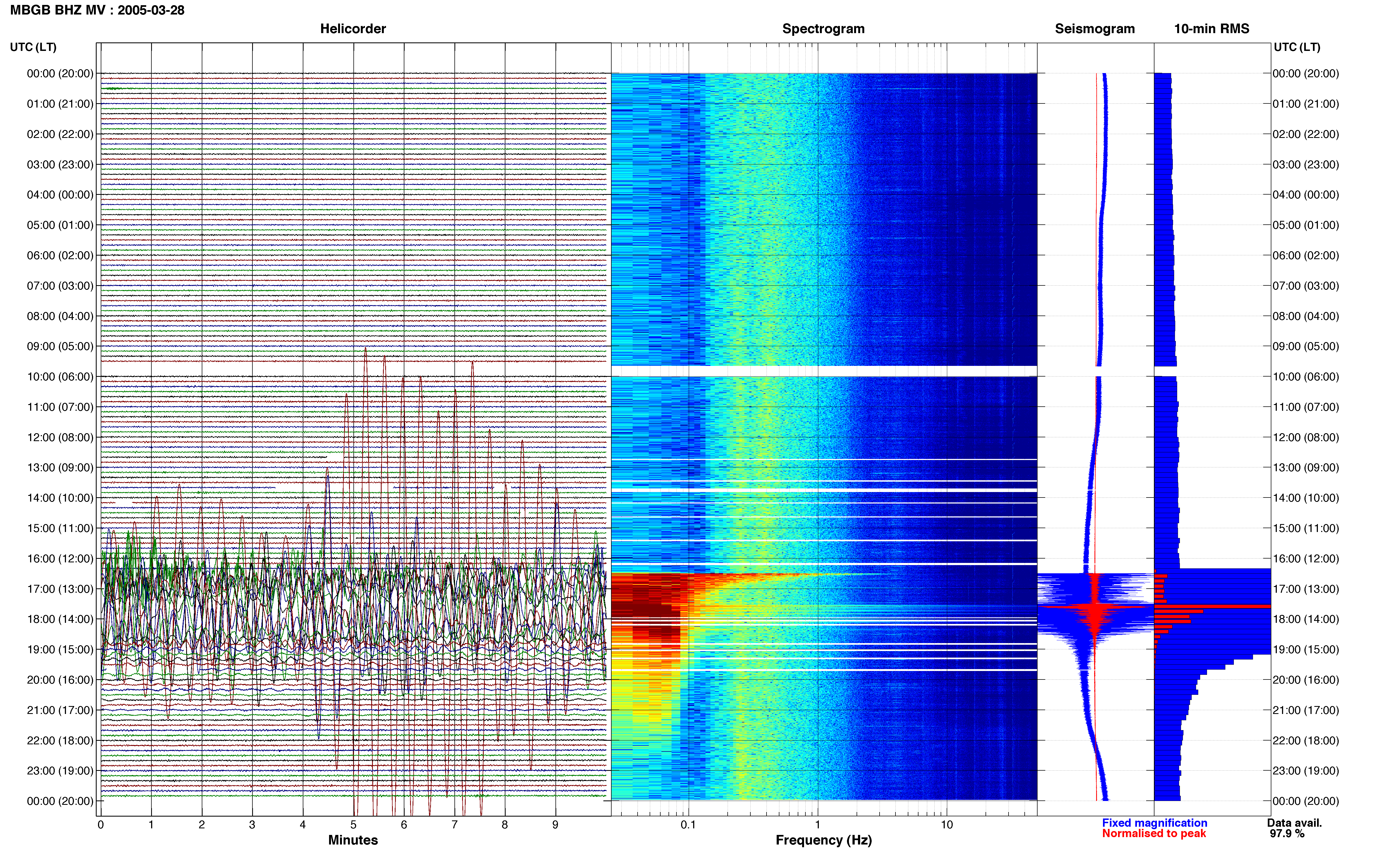Viewport: 1374px width, 859px height.
Task: Click the 'UTC (LT)' label beside the RMS panel
Action: (x=1297, y=47)
